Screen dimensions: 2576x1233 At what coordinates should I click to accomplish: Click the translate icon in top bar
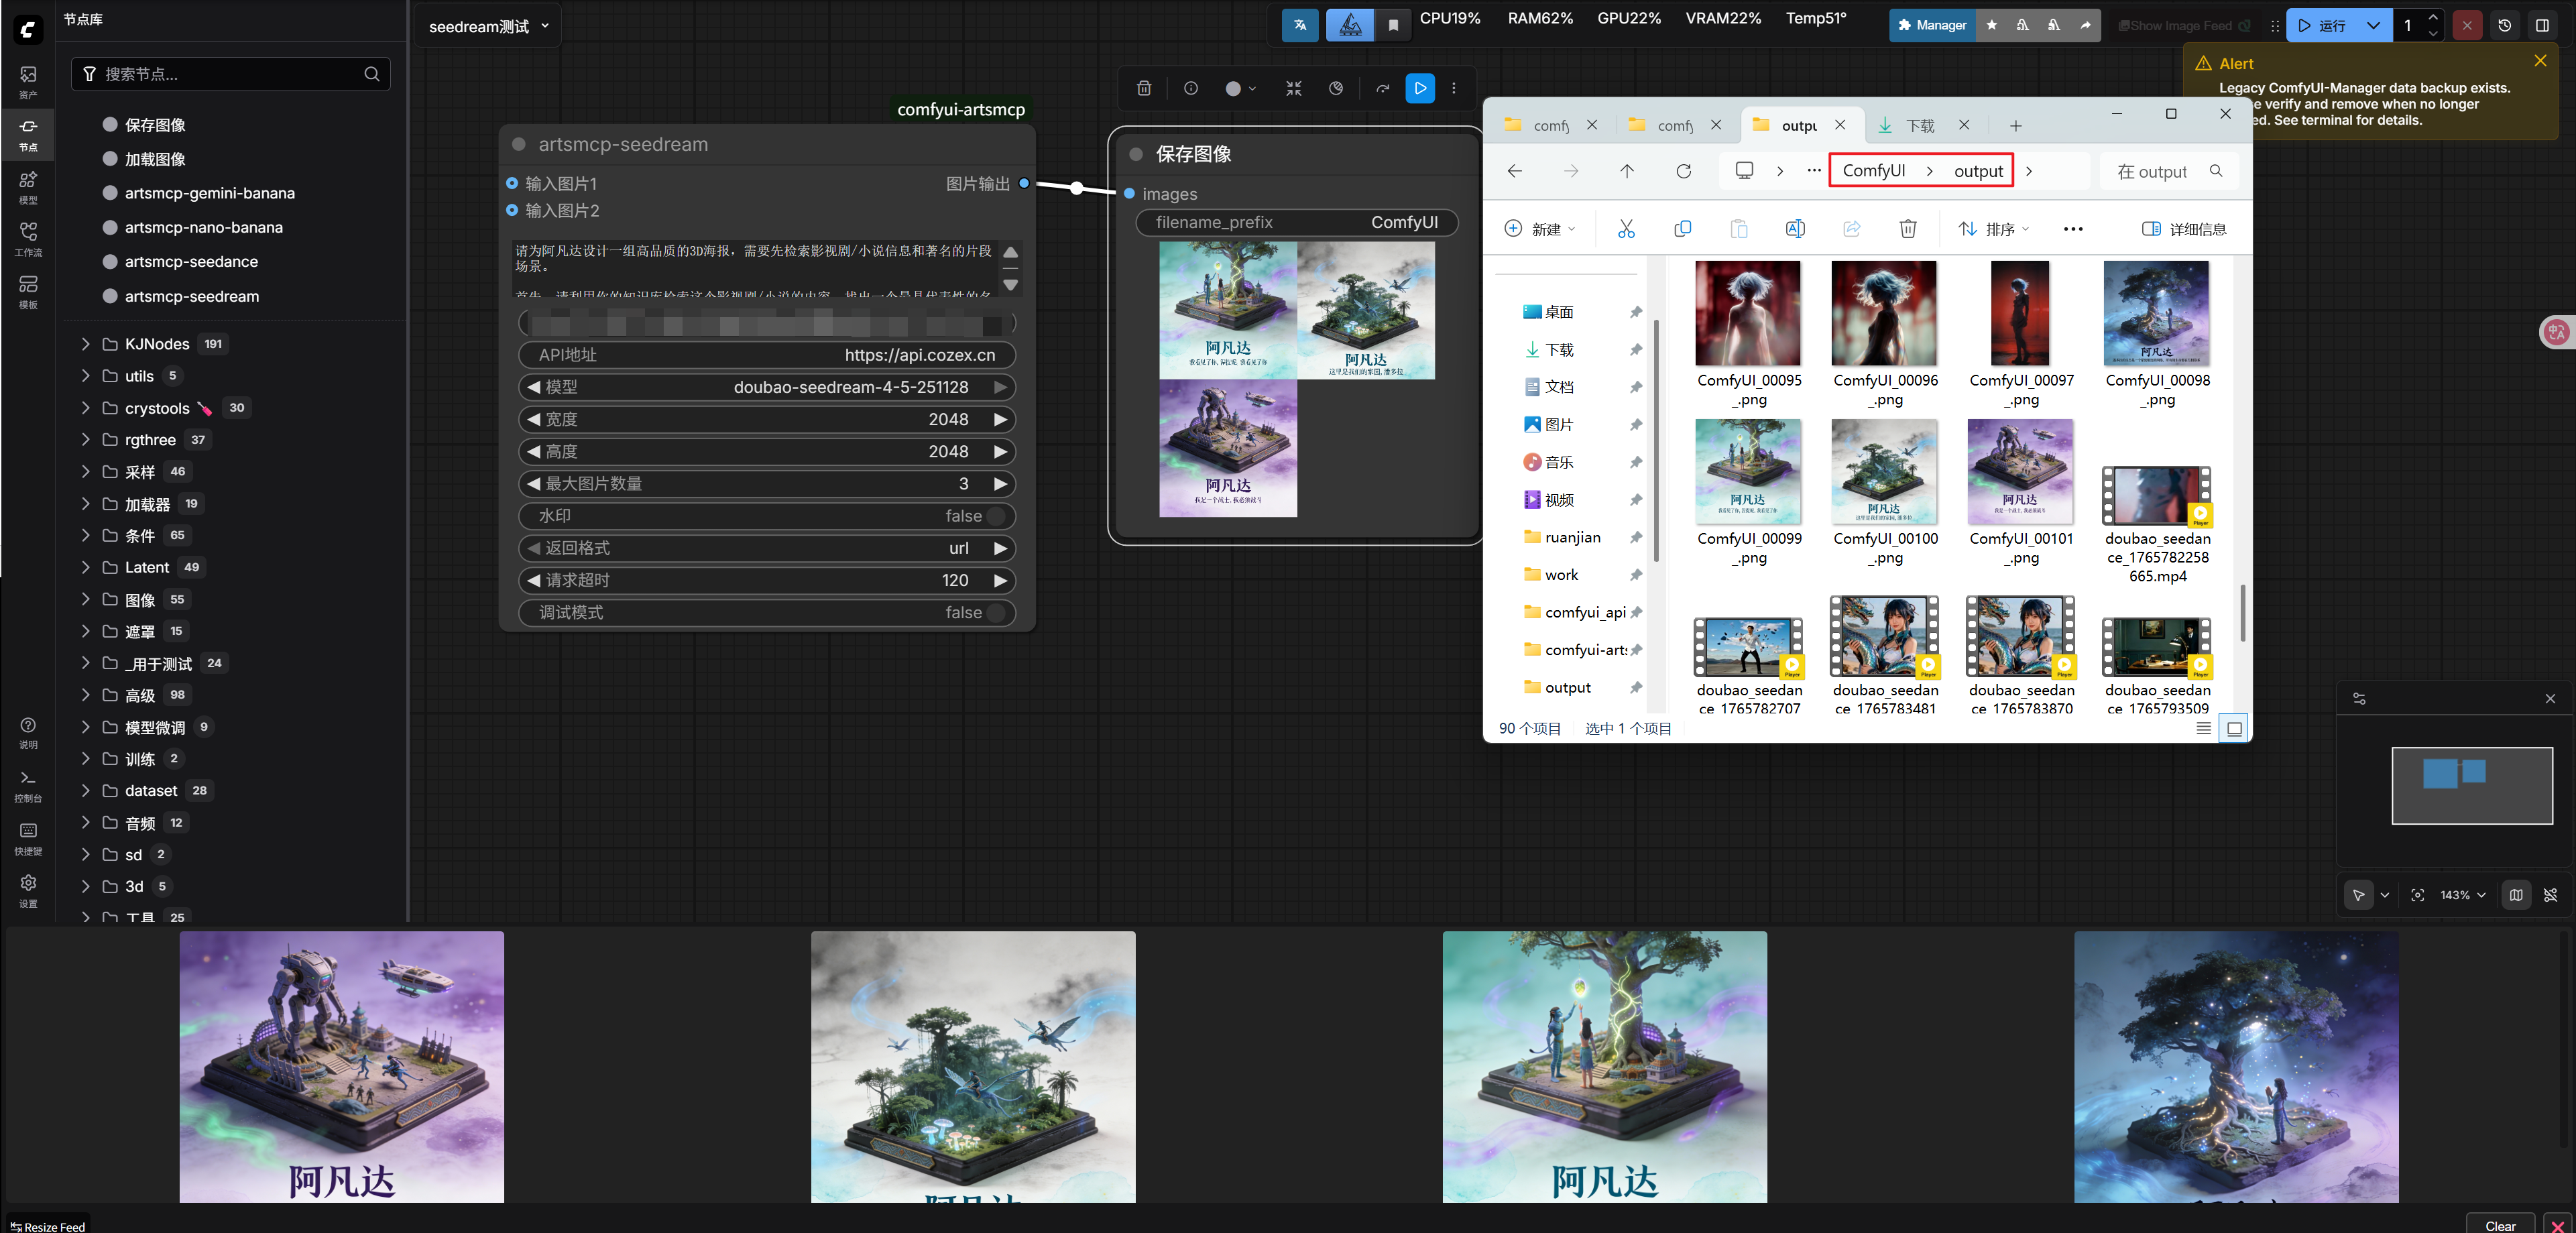coord(1299,26)
